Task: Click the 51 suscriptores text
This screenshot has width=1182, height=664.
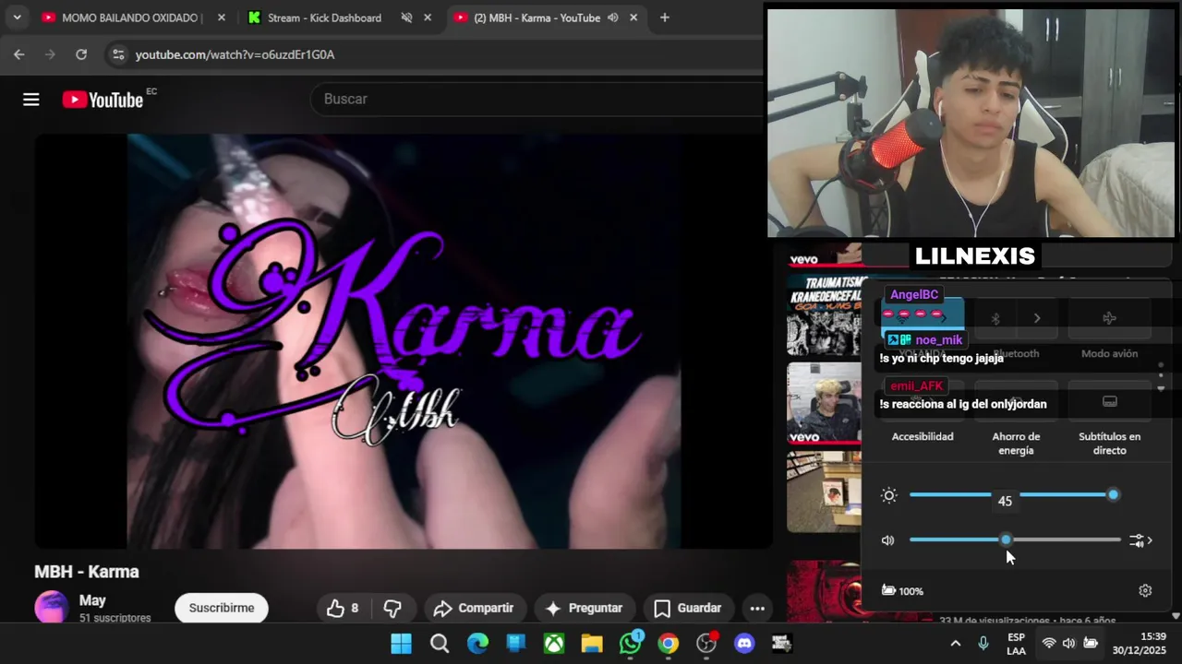Action: (x=115, y=618)
